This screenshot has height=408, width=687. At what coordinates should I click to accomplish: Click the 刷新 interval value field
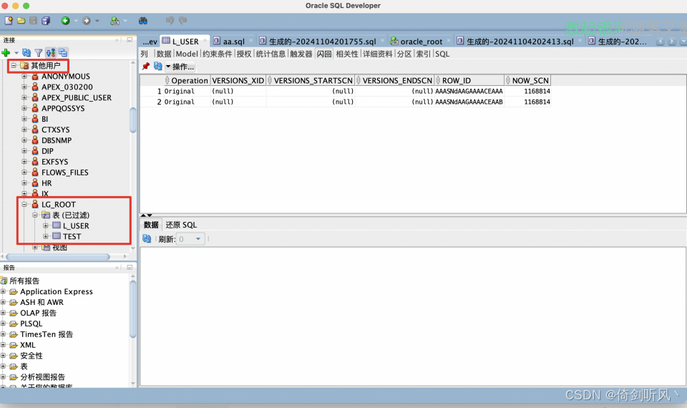point(185,239)
